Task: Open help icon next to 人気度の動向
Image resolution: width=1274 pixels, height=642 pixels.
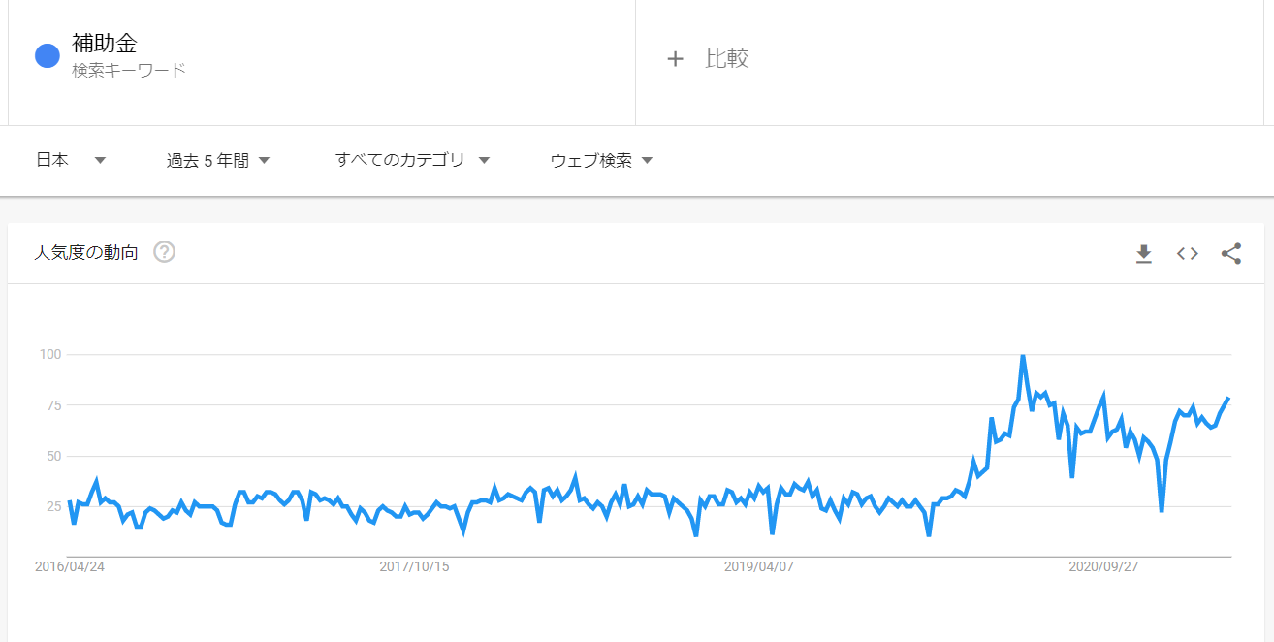Action: click(x=165, y=253)
